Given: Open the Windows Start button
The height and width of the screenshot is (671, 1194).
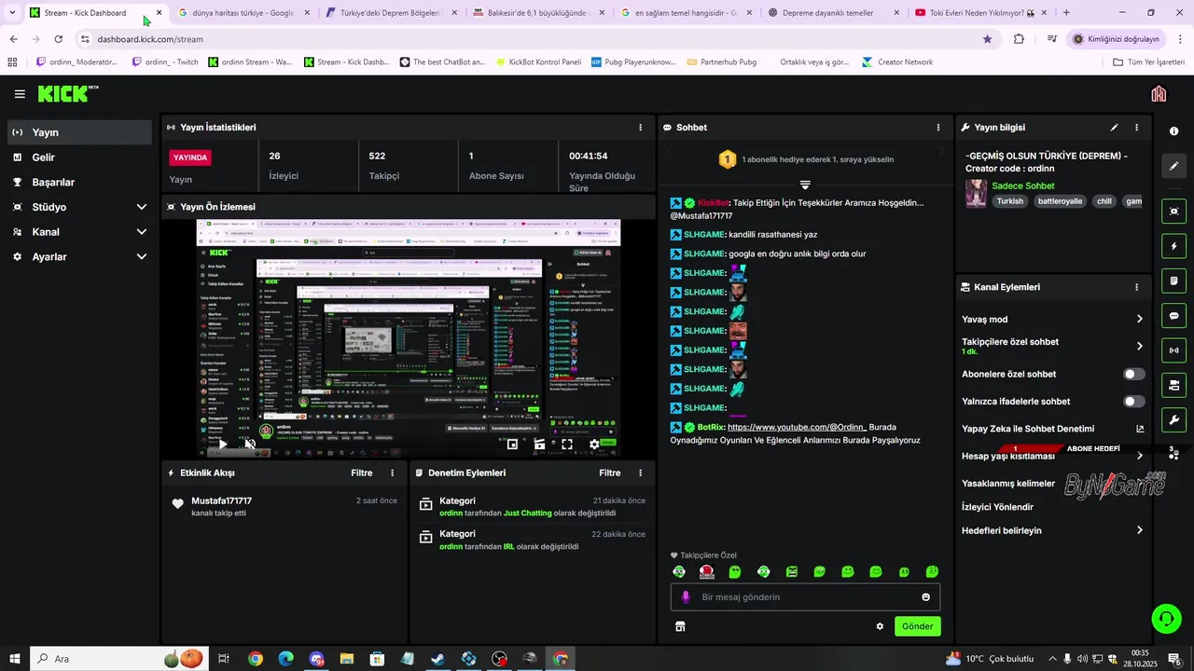Looking at the screenshot, I should click(15, 659).
